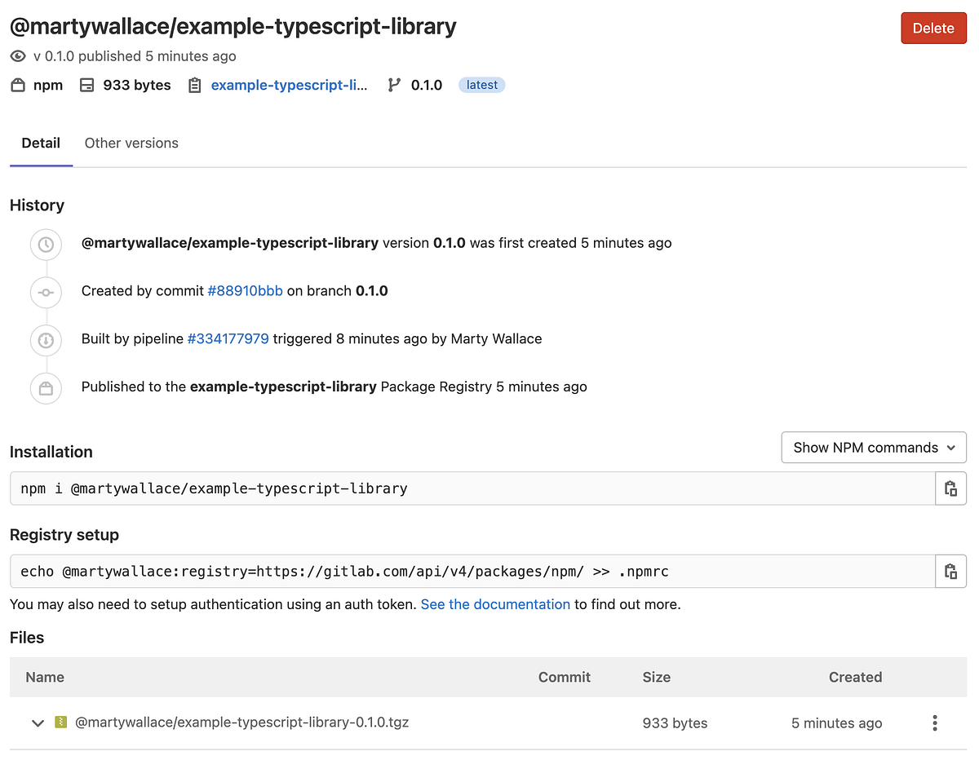This screenshot has width=979, height=760.
Task: Click the commit icon in the History timeline
Action: click(46, 292)
